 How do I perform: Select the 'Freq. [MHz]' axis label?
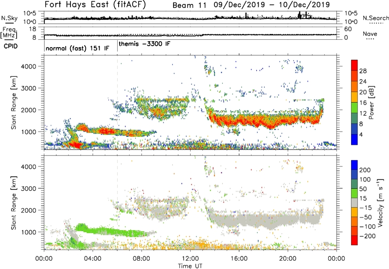click(x=9, y=33)
